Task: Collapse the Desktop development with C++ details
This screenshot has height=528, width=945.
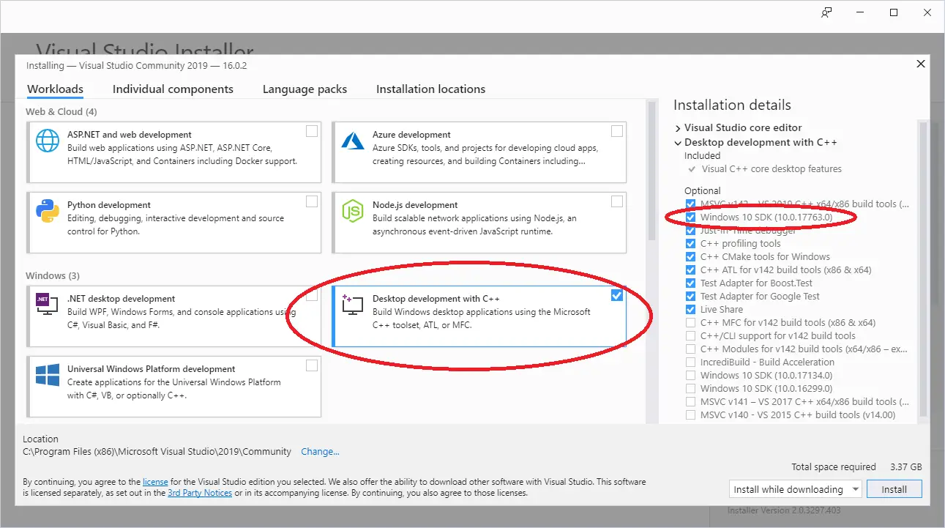Action: (x=678, y=142)
